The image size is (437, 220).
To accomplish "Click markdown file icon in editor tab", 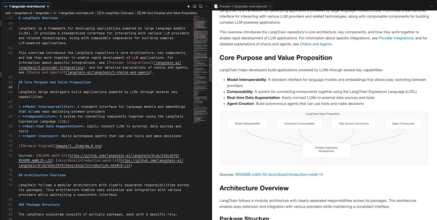I will click(x=5, y=7).
